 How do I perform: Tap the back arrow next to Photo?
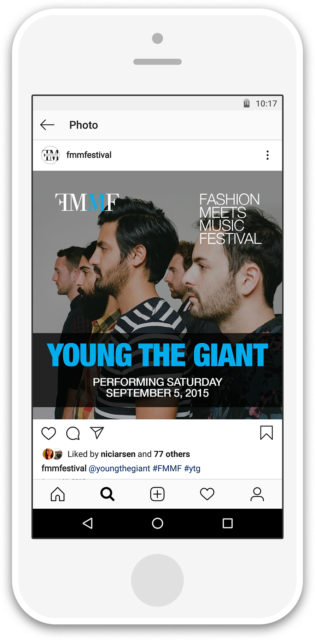47,125
